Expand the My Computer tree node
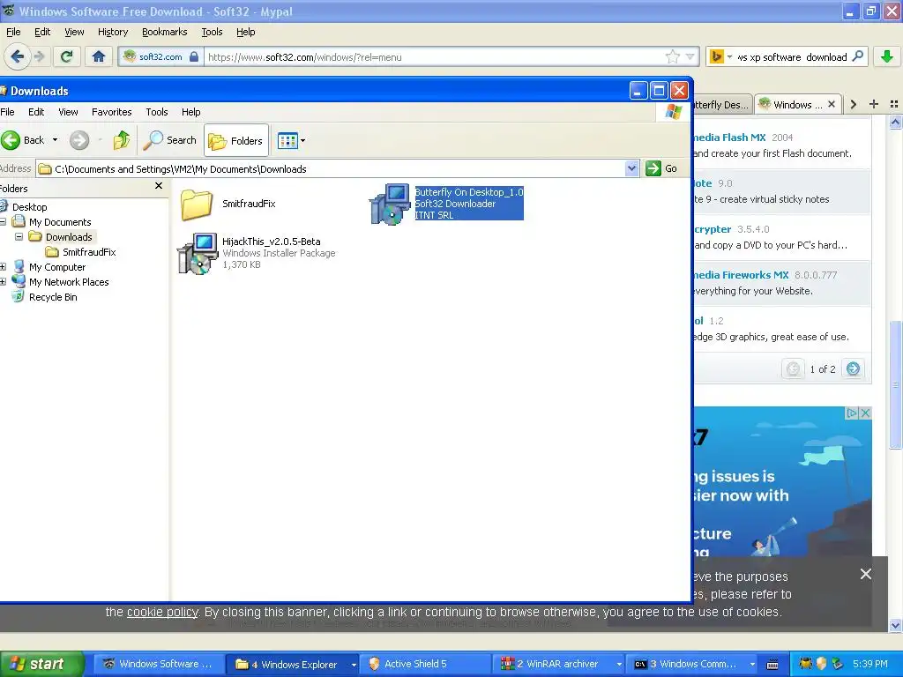This screenshot has height=677, width=903. (3, 266)
